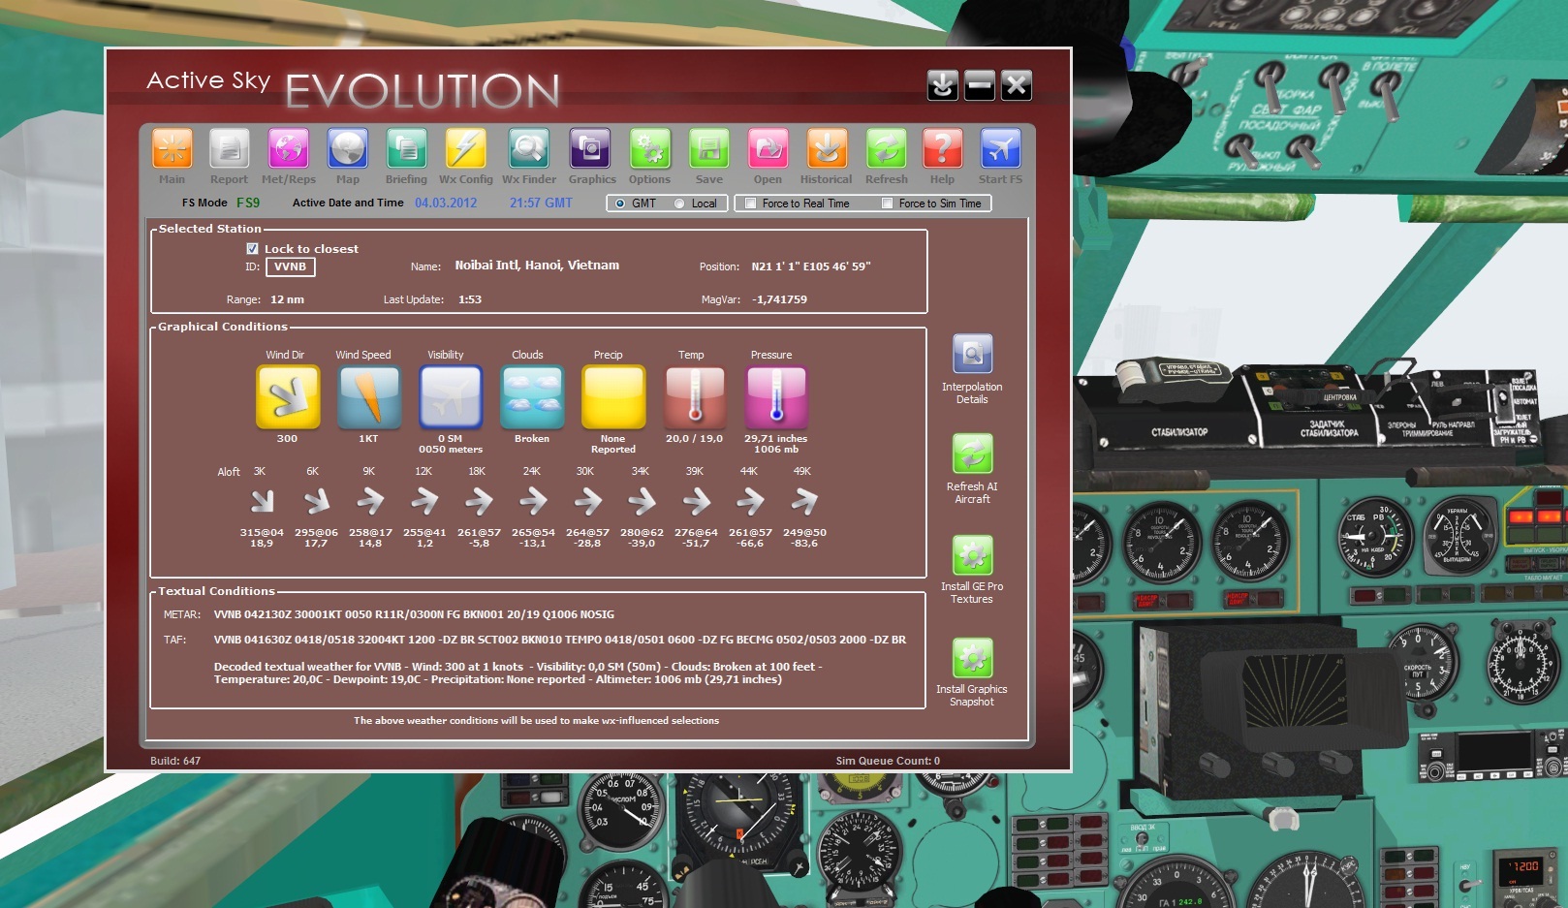The width and height of the screenshot is (1568, 908).
Task: Open the Wx Finder magnifier icon
Action: coord(529,149)
